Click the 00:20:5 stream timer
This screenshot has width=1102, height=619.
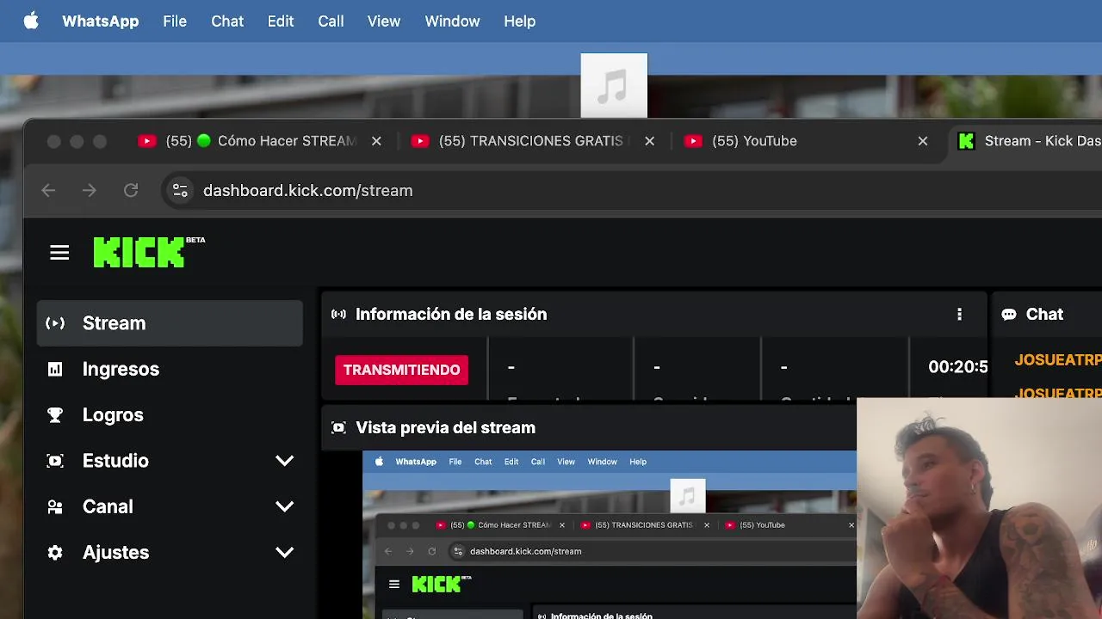pyautogui.click(x=957, y=367)
